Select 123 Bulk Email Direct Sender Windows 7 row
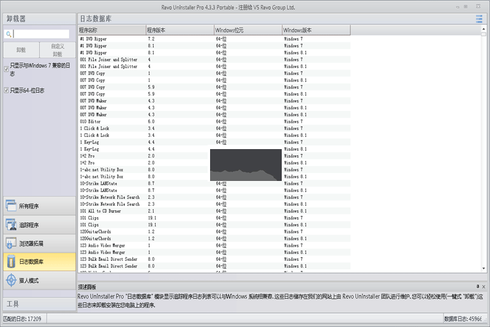Viewport: 490px width, 327px height. click(214, 259)
